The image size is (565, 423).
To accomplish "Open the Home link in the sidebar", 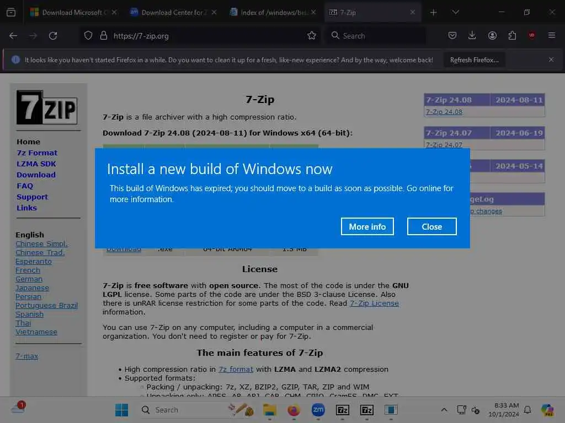I will click(29, 142).
